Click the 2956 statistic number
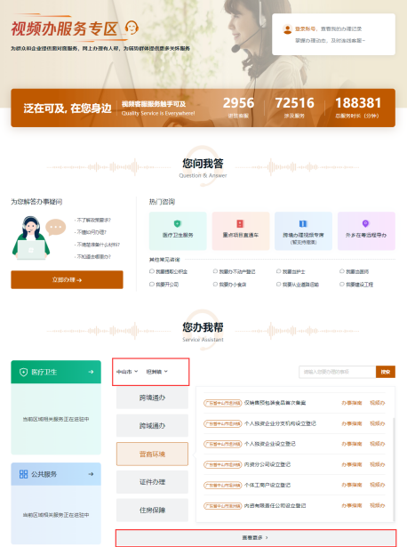The width and height of the screenshot is (407, 547). click(x=239, y=103)
